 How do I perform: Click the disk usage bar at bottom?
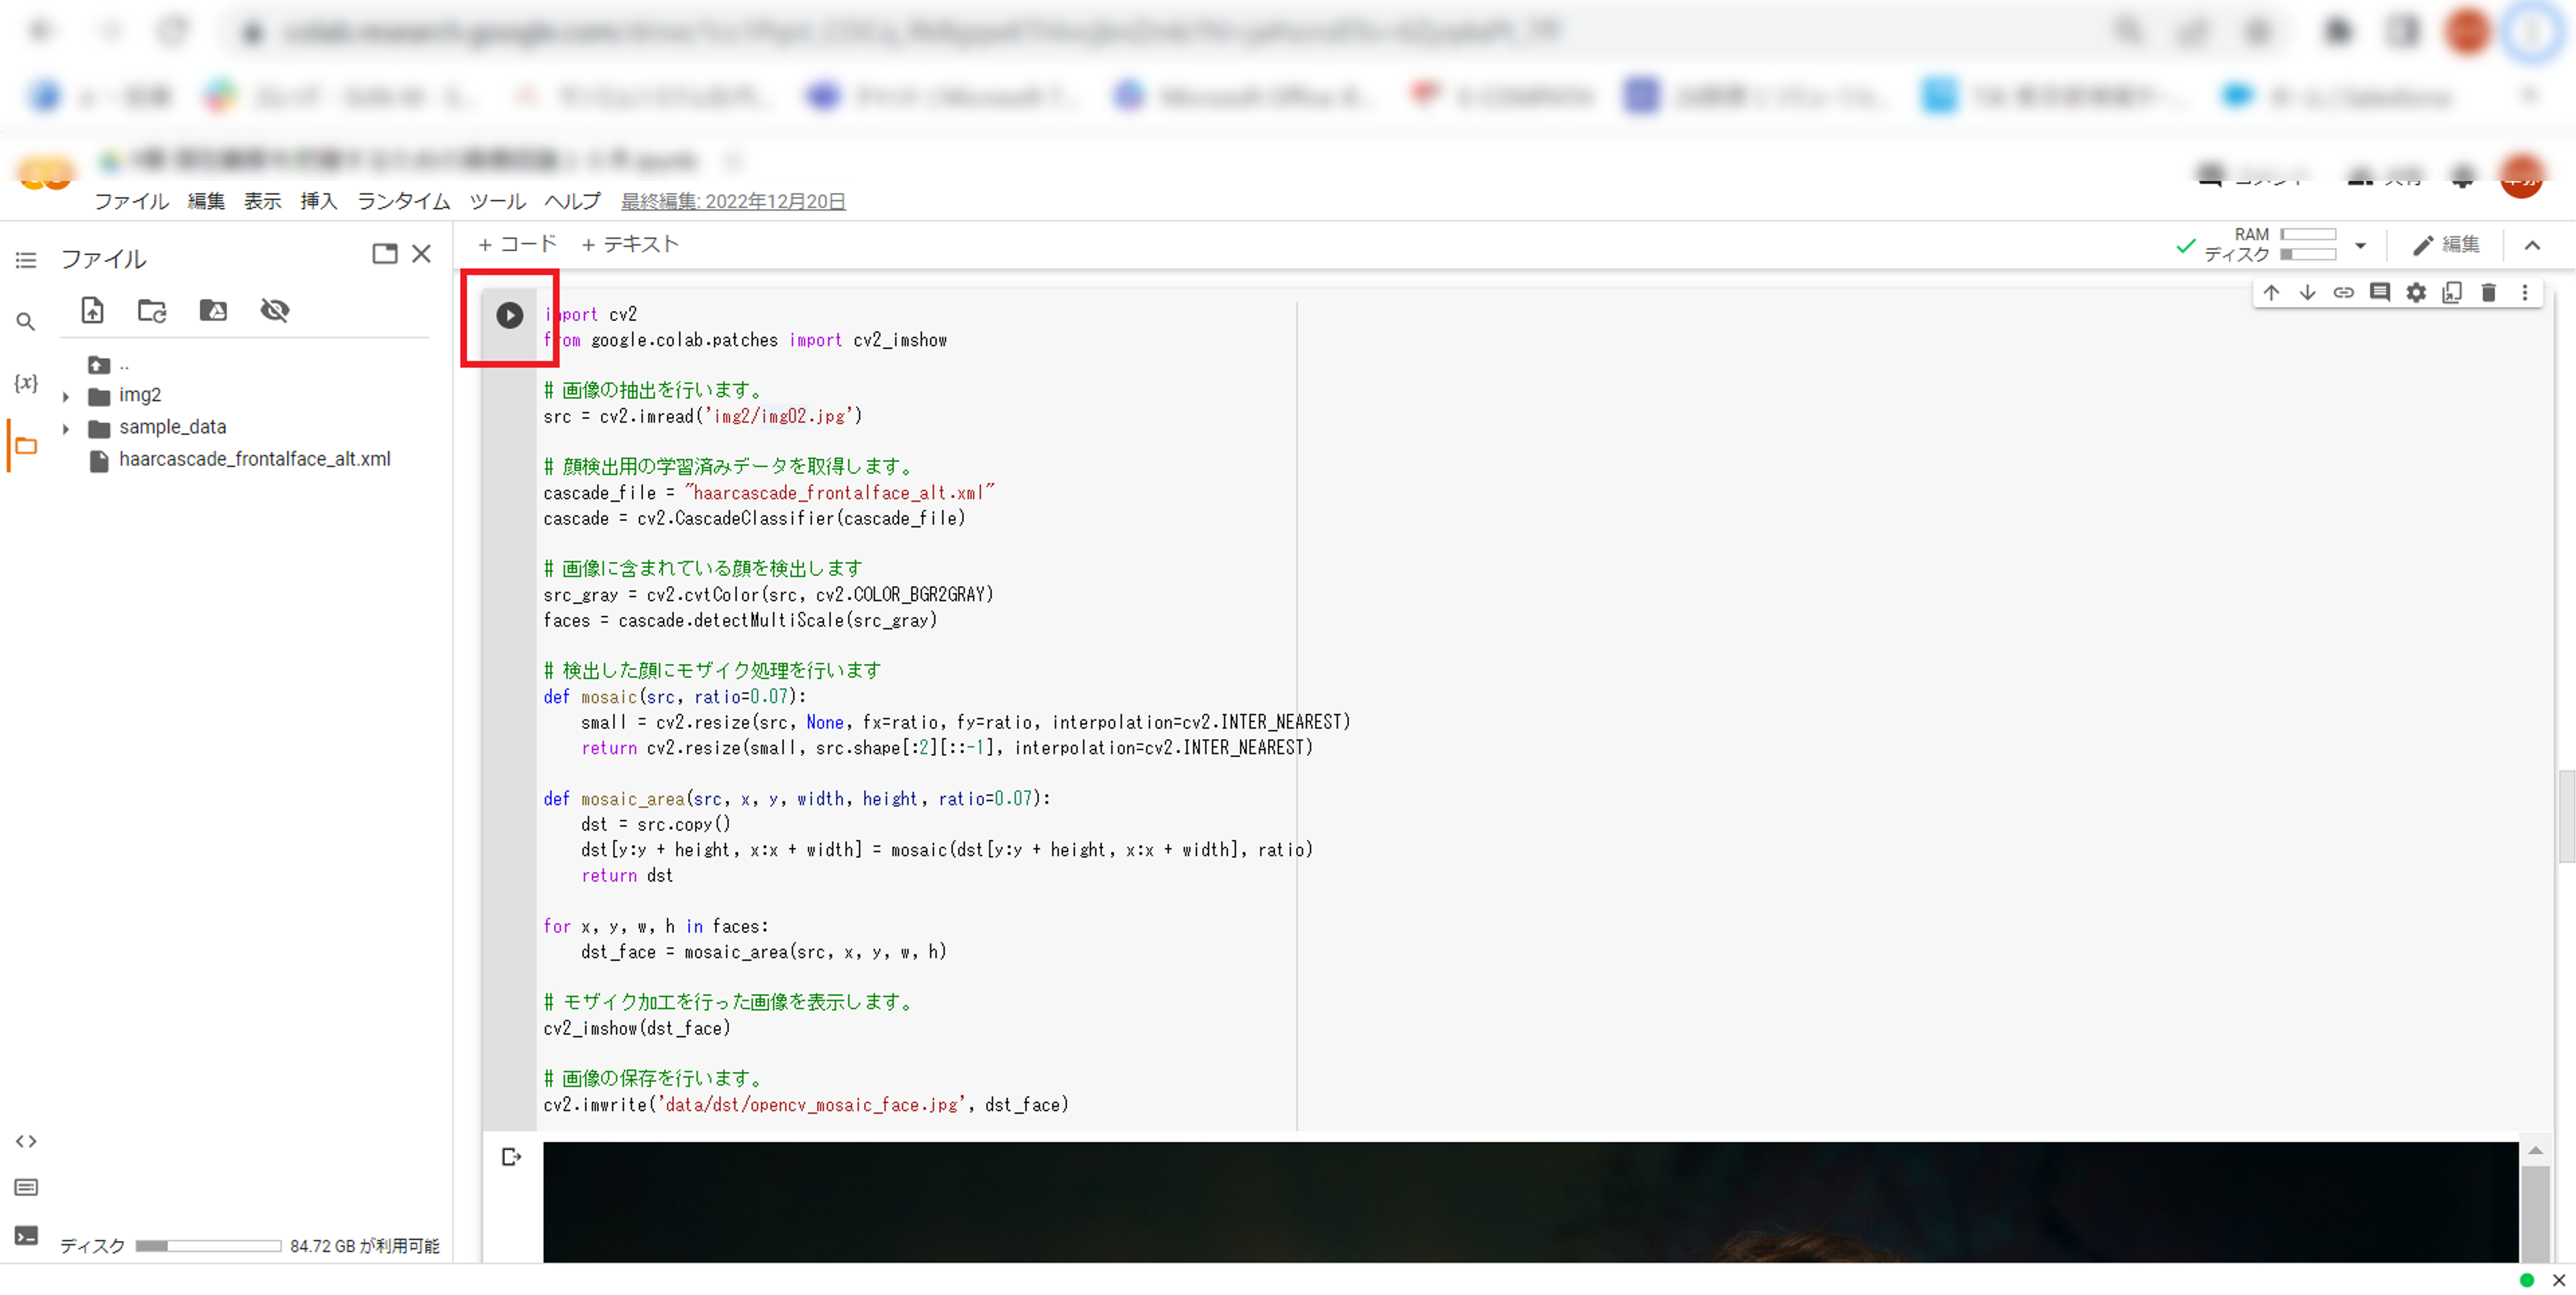pyautogui.click(x=208, y=1245)
